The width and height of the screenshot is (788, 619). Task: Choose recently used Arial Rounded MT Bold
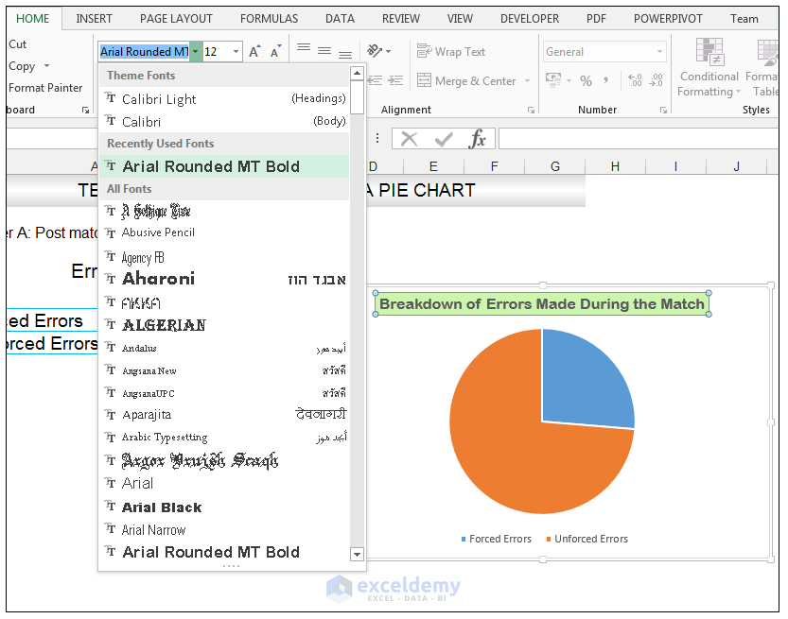click(x=224, y=166)
